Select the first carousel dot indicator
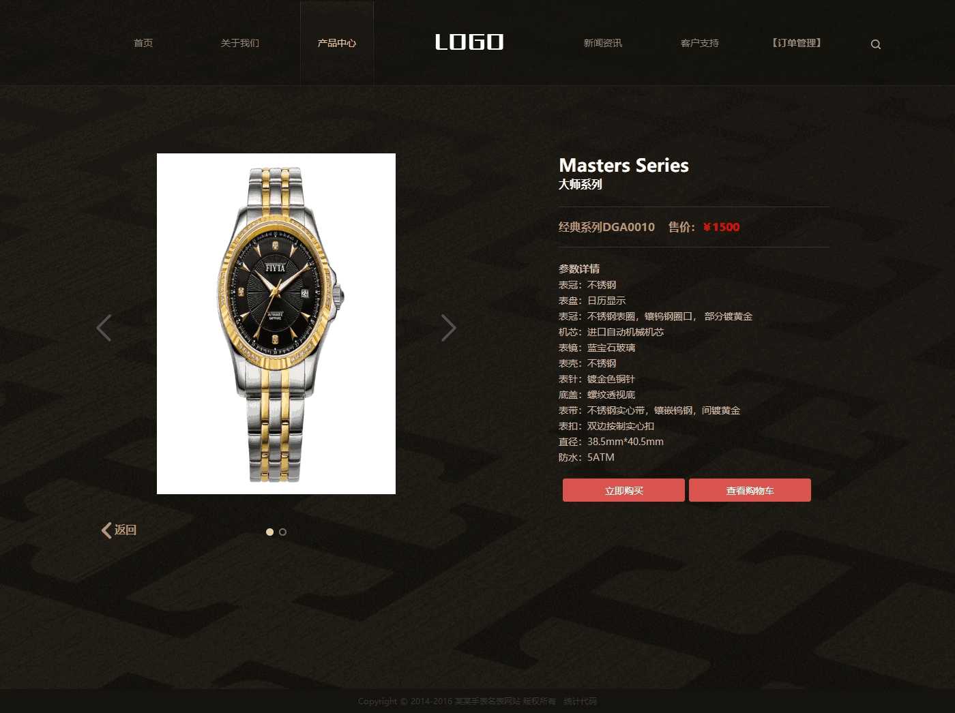This screenshot has height=713, width=955. [x=269, y=532]
